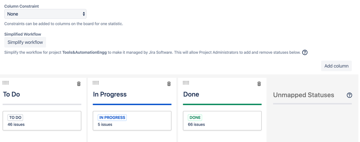Grab the To Do column drag handle
This screenshot has height=142, width=360.
coord(6,83)
